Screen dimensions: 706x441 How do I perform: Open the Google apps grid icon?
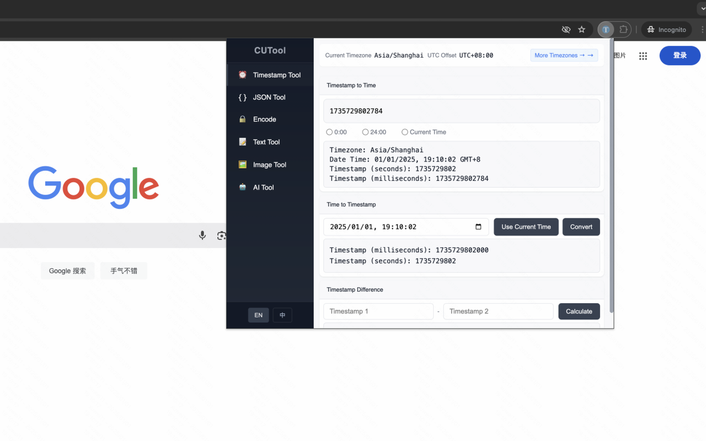pos(643,56)
